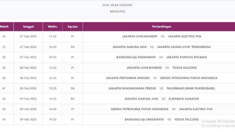Click the PA equipe cell in match 41 row

point(73,88)
